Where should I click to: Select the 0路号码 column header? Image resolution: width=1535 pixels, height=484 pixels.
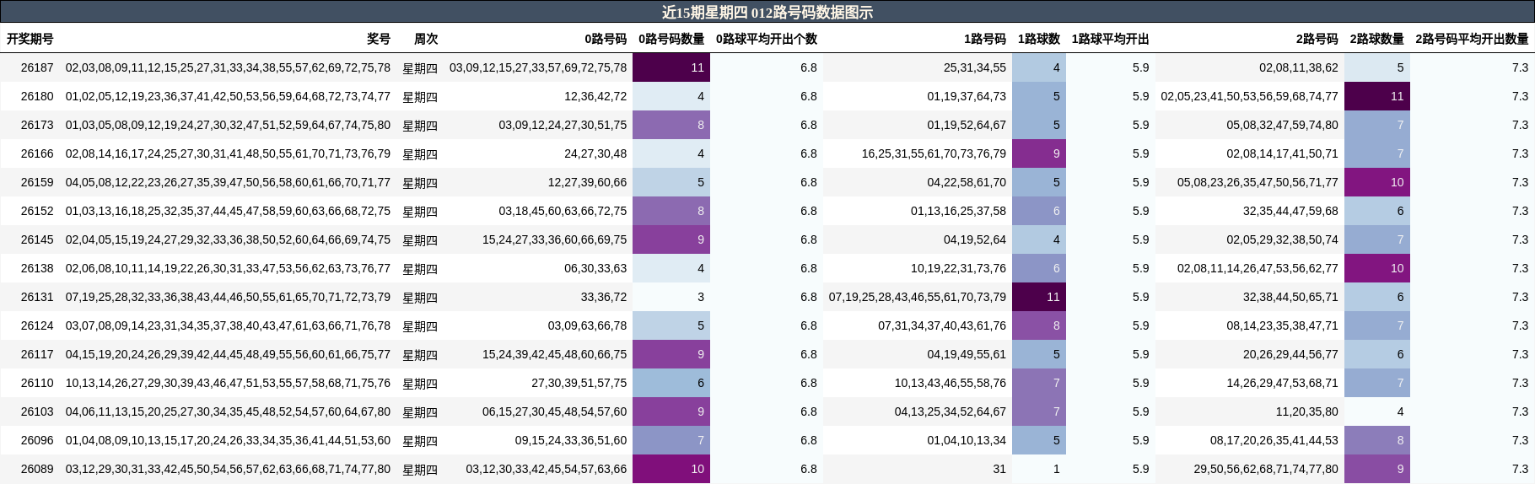[x=606, y=39]
